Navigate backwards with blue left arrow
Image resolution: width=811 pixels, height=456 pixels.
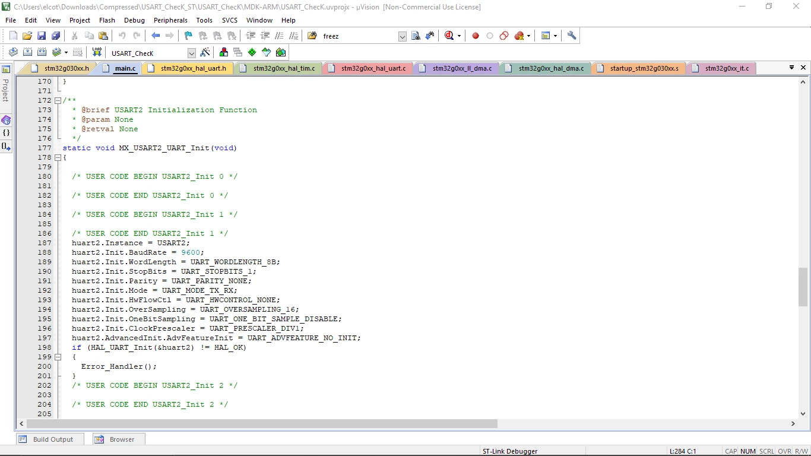click(x=156, y=36)
